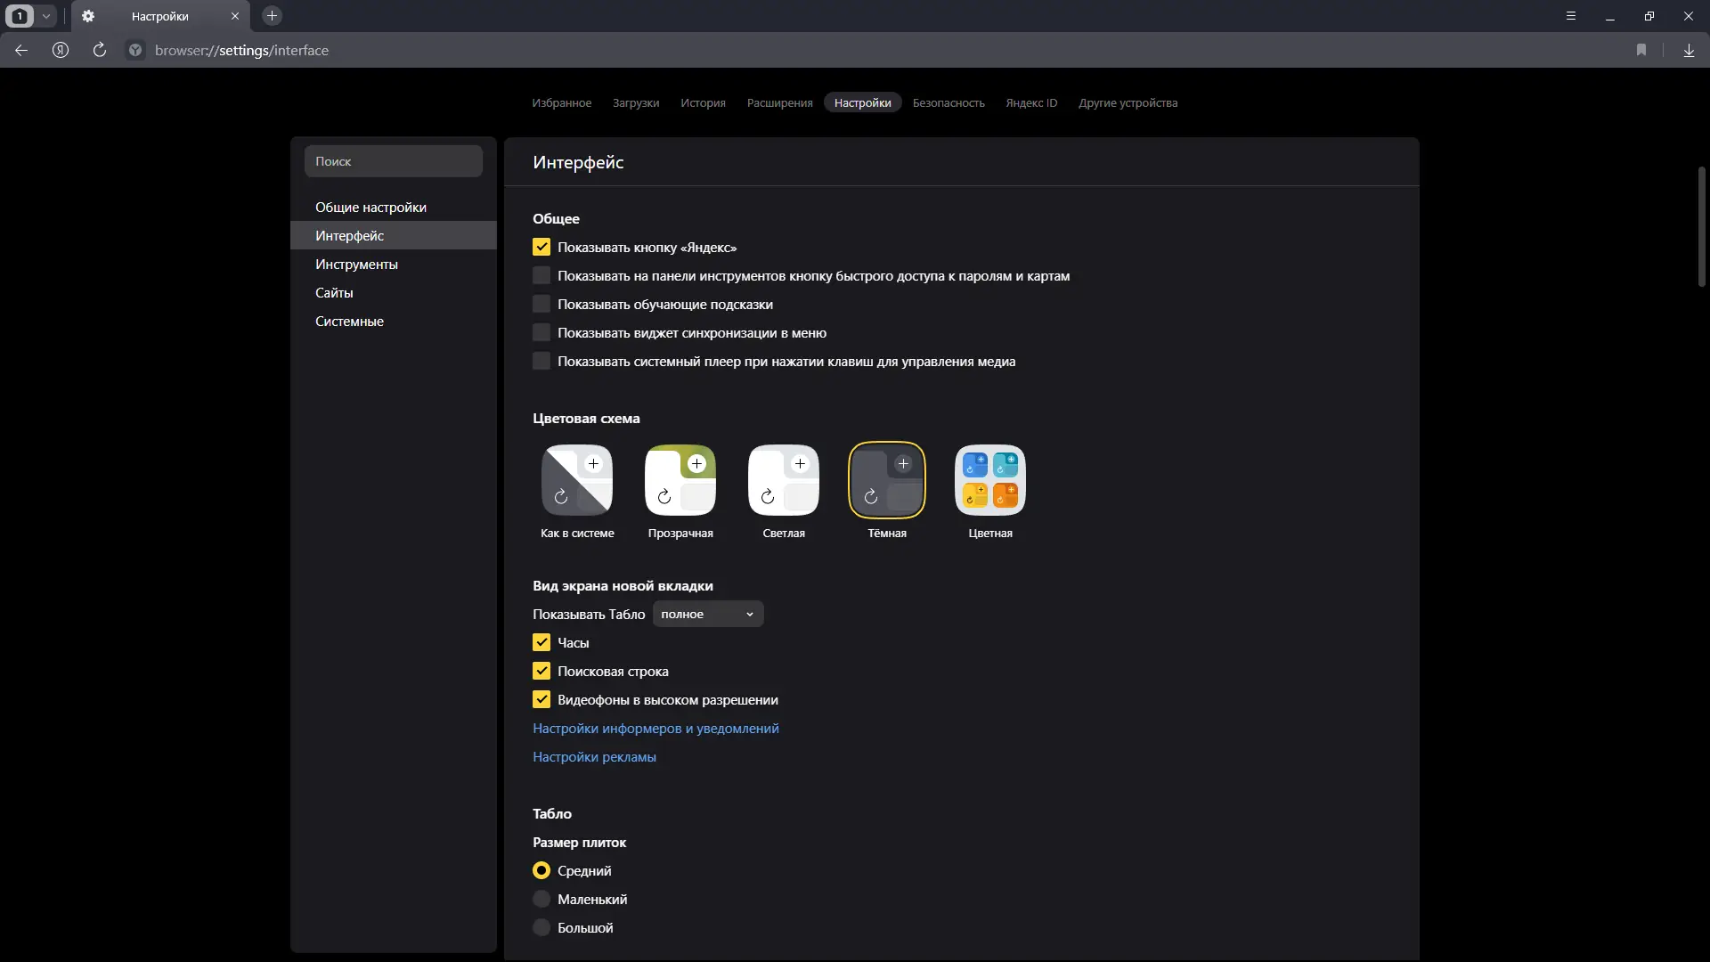This screenshot has height=962, width=1710.
Task: Open new tab with plus icon
Action: click(x=273, y=16)
